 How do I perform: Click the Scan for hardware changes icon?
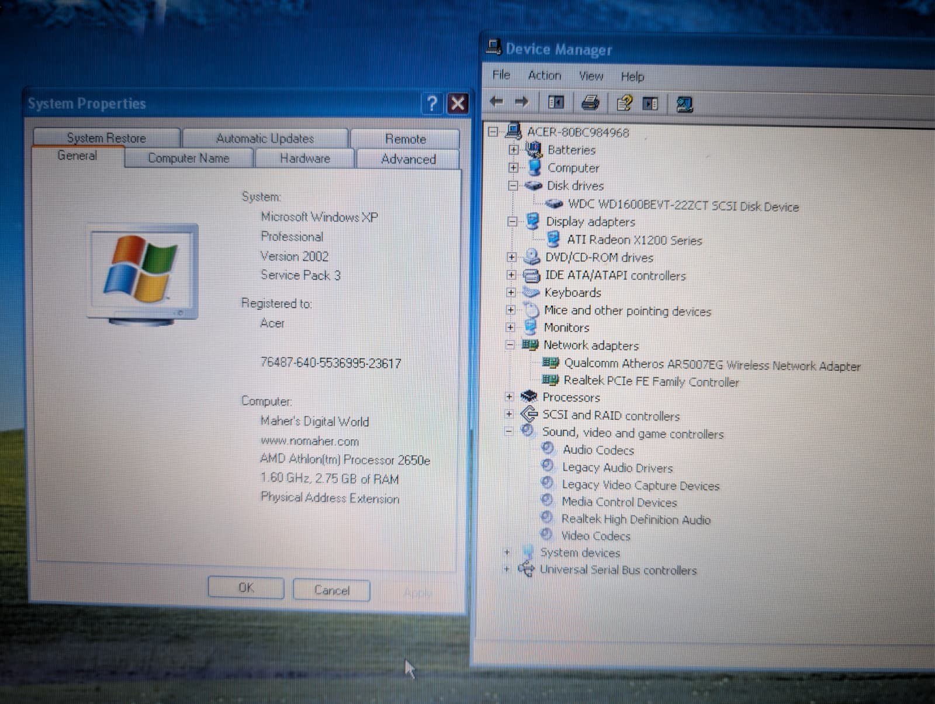click(x=684, y=105)
